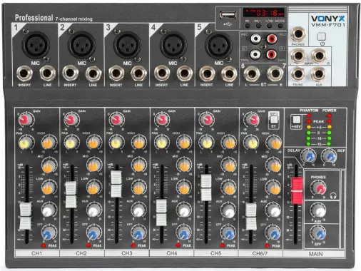This screenshot has height=271, width=361.
Task: Click the stereo input 7 R jack
Action: (275, 73)
